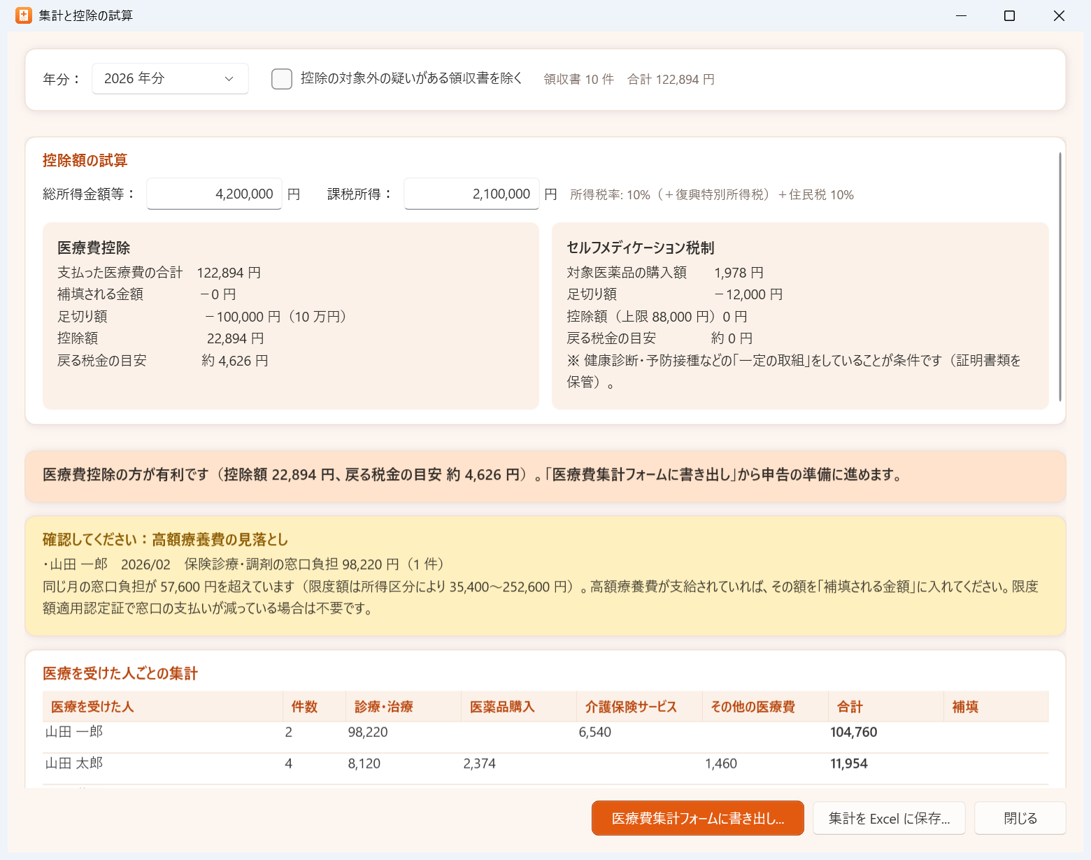
Task: Click the 合計 column header
Action: (886, 707)
